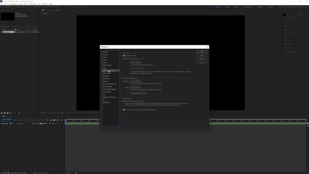Switch to the Default workspace tab
The image size is (309, 174).
tap(217, 7)
